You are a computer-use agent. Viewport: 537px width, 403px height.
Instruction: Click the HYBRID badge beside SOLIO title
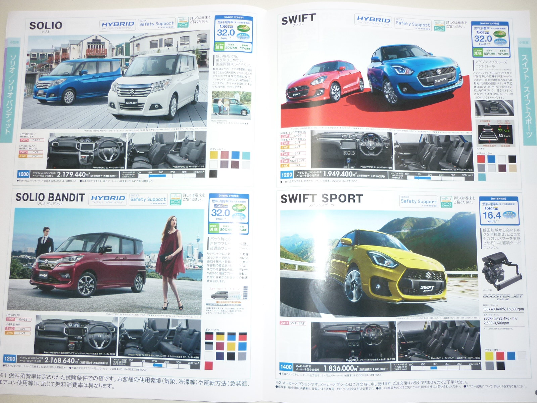(117, 25)
